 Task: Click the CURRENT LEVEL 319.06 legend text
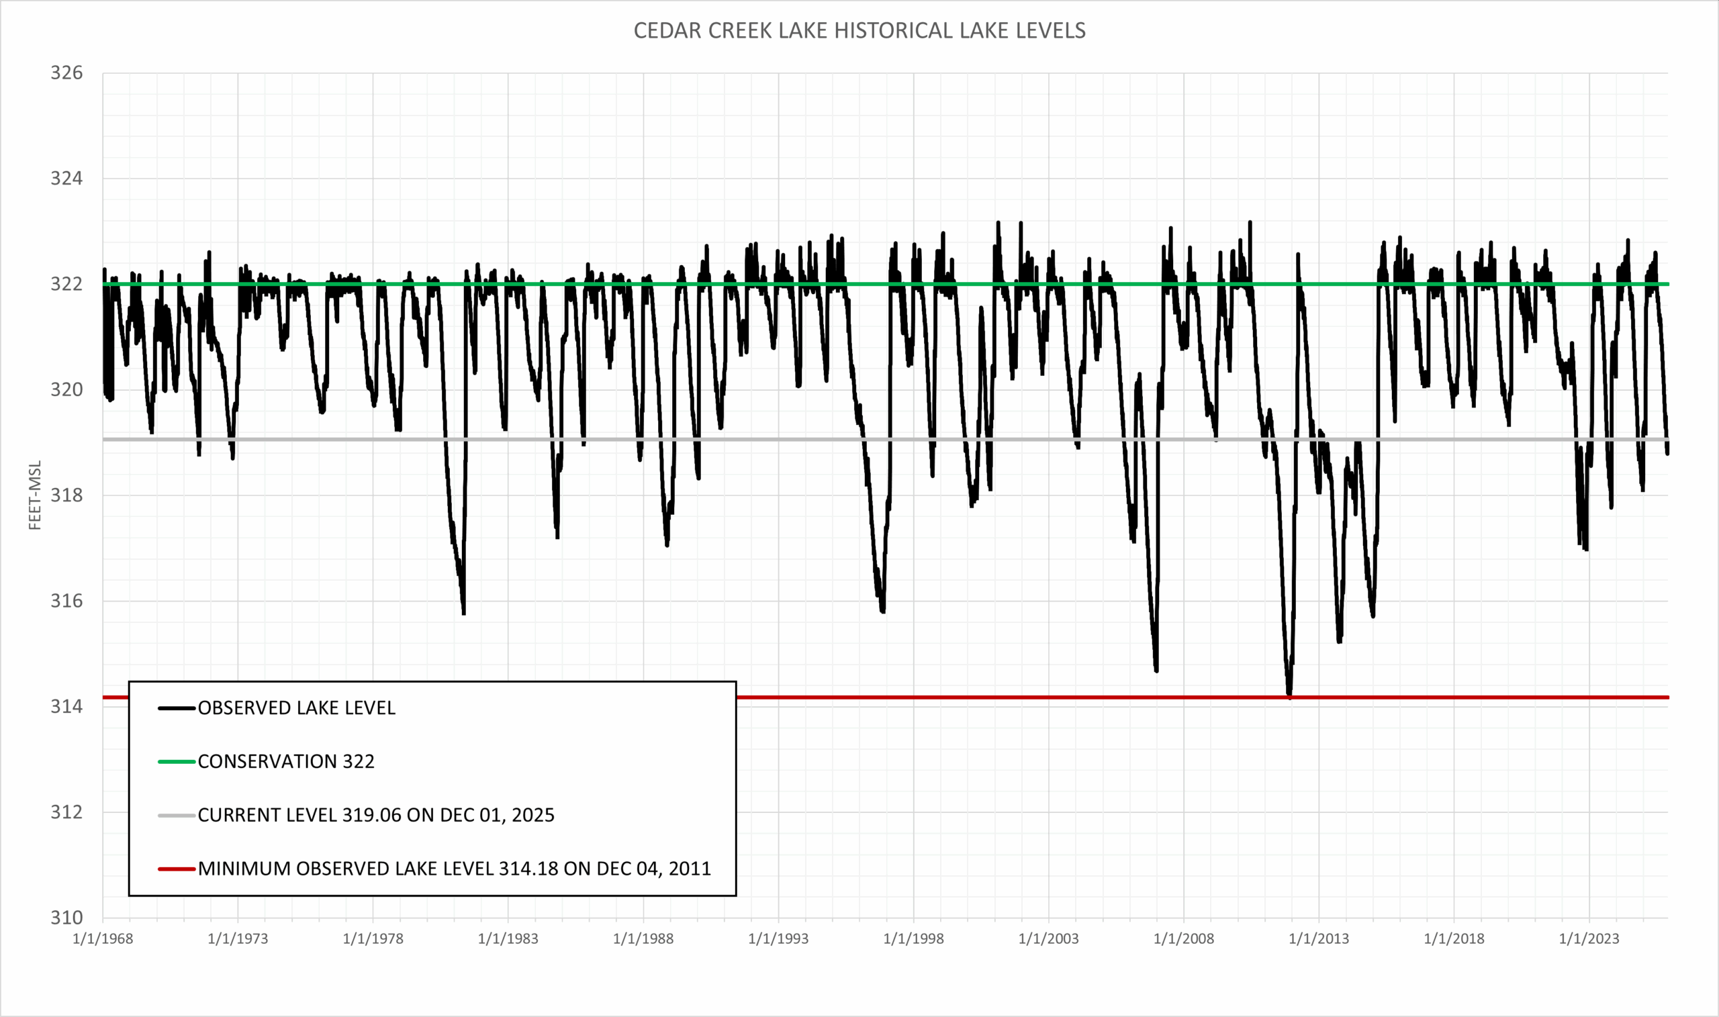tap(375, 816)
